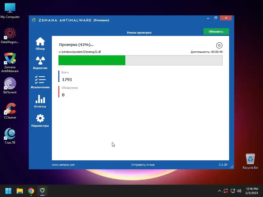
Task: Select BitTorrent desktop shortcut
Action: (x=10, y=86)
